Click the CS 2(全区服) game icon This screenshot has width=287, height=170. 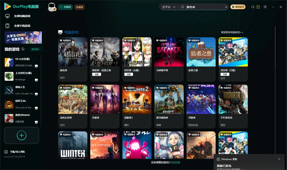point(9,62)
